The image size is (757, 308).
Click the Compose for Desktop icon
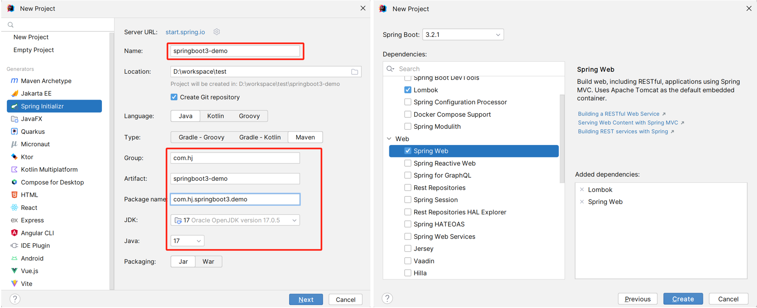[14, 182]
